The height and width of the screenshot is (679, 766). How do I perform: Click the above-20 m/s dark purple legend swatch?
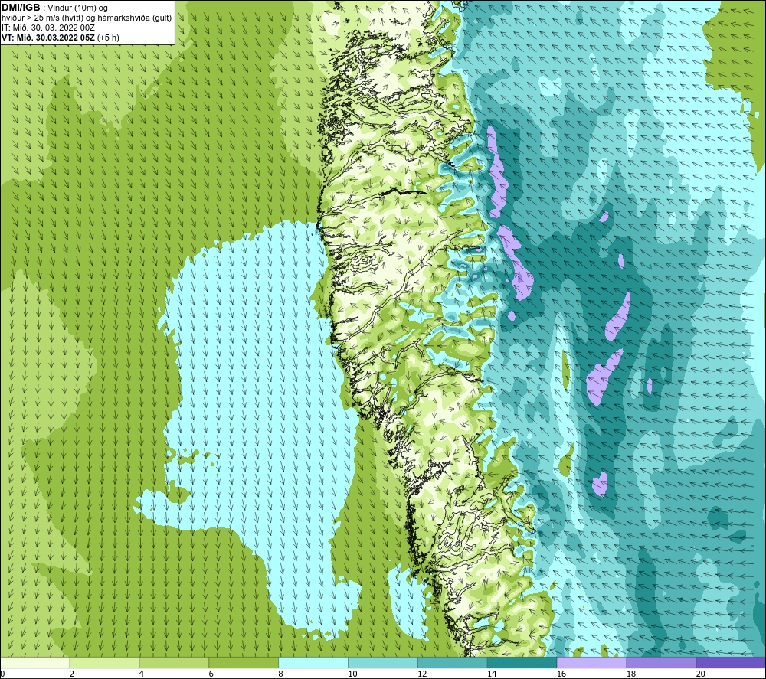click(x=730, y=662)
